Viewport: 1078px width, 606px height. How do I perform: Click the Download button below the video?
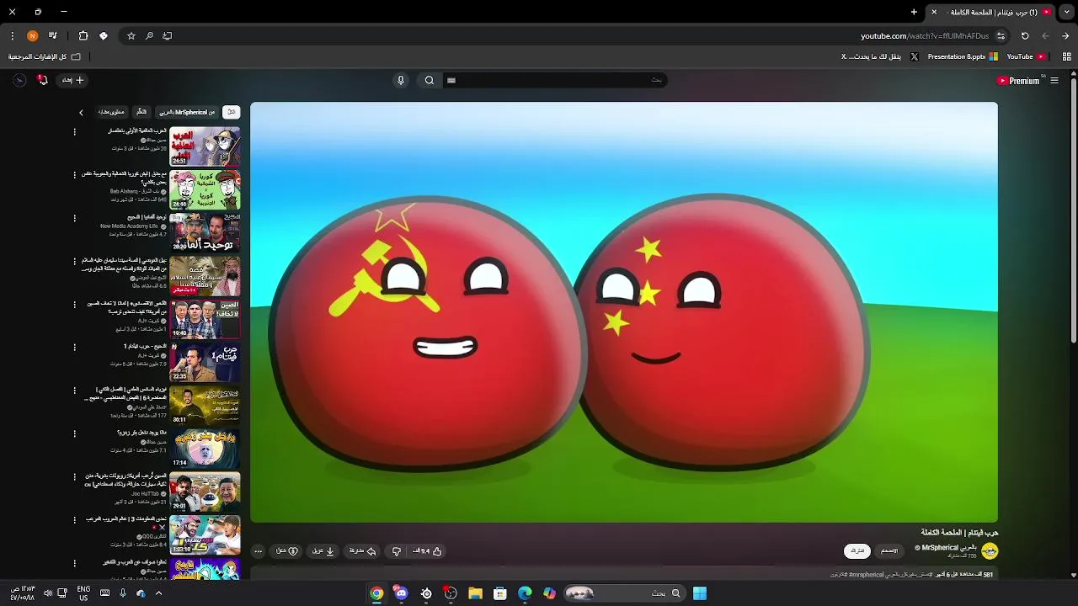pyautogui.click(x=323, y=551)
